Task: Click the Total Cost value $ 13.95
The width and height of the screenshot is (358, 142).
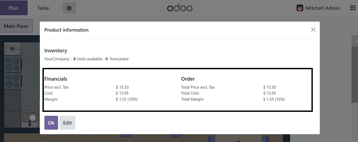Action: (x=270, y=93)
